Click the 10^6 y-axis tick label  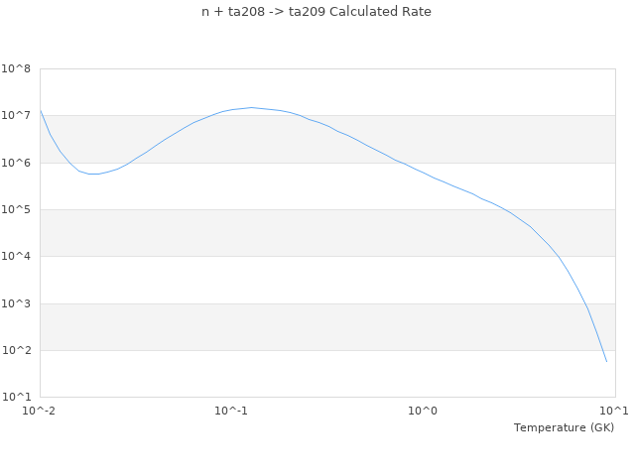coord(16,163)
